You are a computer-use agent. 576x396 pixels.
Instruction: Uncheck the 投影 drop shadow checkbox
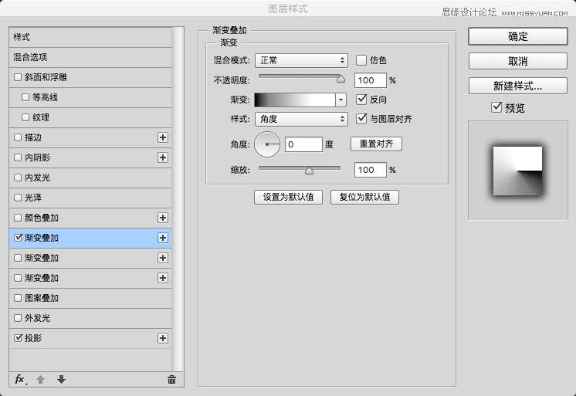(18, 338)
